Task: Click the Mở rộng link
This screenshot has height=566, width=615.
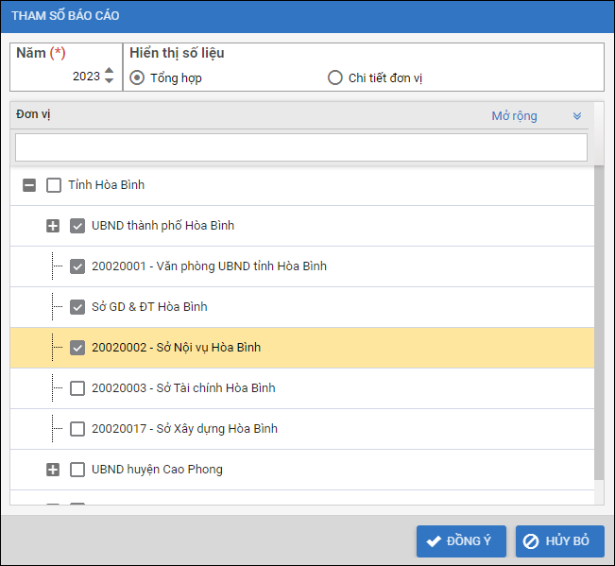Action: click(x=514, y=116)
